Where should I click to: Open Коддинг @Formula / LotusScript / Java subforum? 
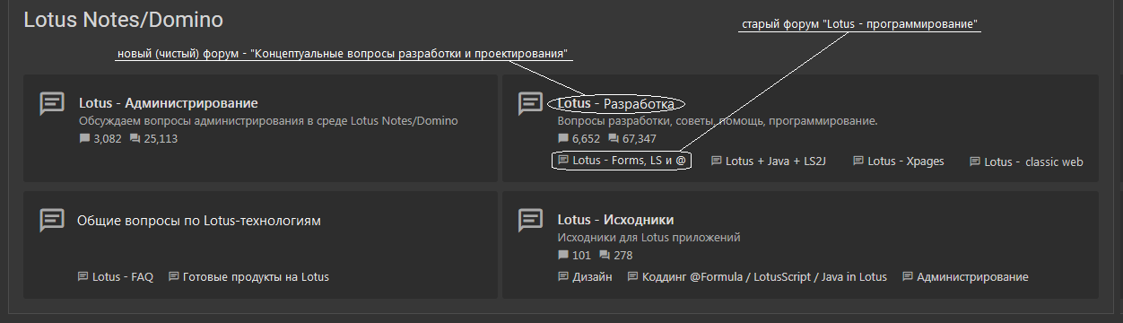click(x=764, y=277)
